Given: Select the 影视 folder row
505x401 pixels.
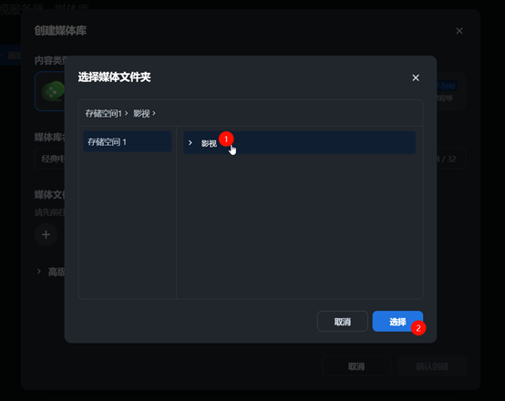Looking at the screenshot, I should (299, 143).
